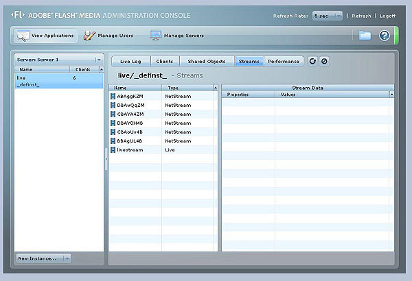Viewport: 412px width, 281px height.
Task: Sort applications by Name column
Action: tap(42, 69)
